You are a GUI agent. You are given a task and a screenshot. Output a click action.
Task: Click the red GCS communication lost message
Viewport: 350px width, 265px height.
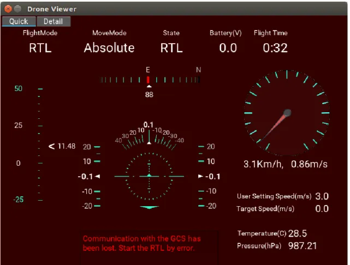coord(141,243)
